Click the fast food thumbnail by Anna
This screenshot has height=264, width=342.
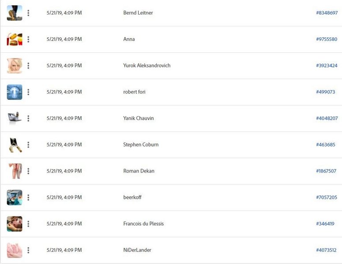click(15, 39)
